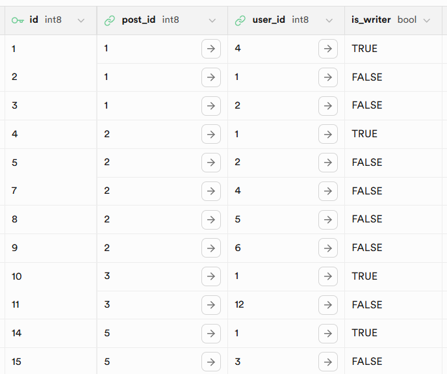Viewport: 447px width, 374px height.
Task: Follow user_id 5 reference arrow in row id 8
Action: tap(328, 220)
